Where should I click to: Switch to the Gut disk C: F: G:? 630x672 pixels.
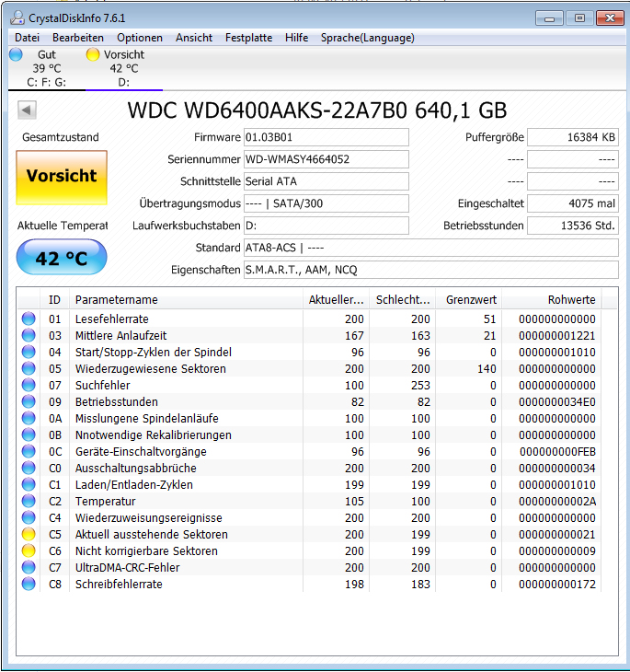pyautogui.click(x=47, y=68)
